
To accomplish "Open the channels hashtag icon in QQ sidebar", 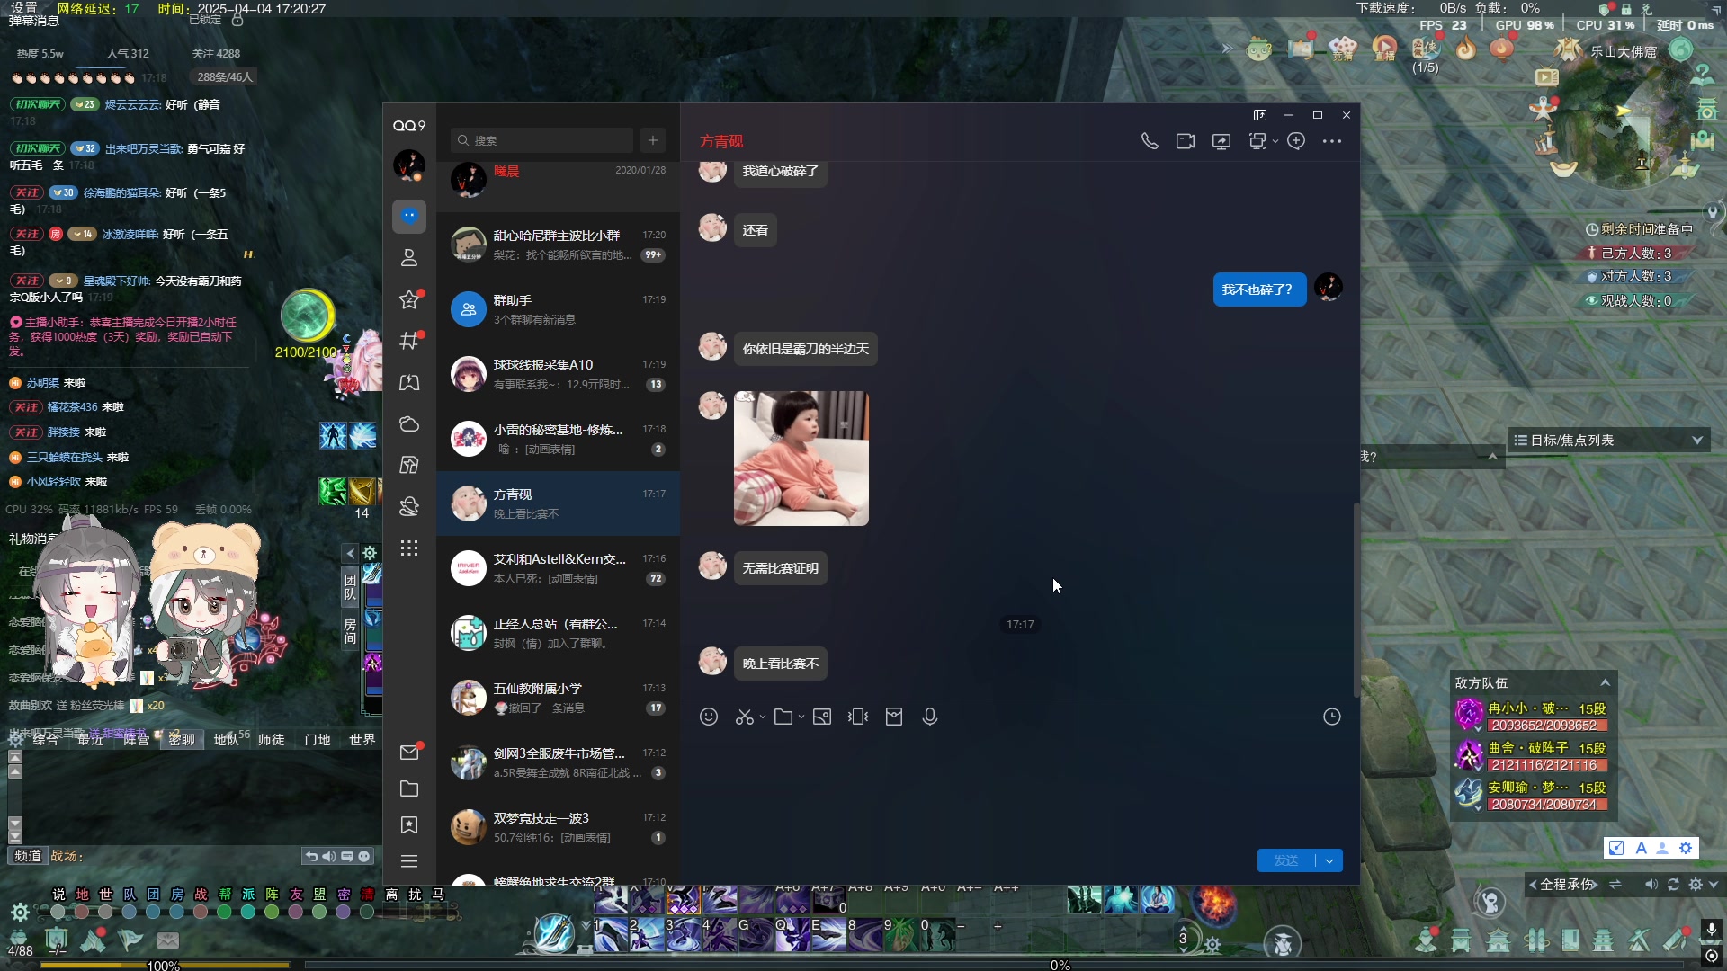I will click(x=409, y=341).
